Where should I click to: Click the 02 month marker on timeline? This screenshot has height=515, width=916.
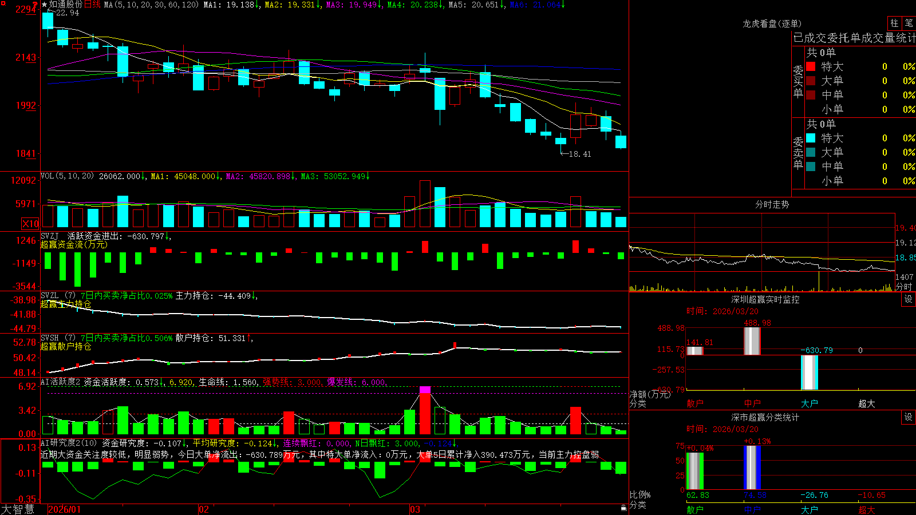[204, 509]
